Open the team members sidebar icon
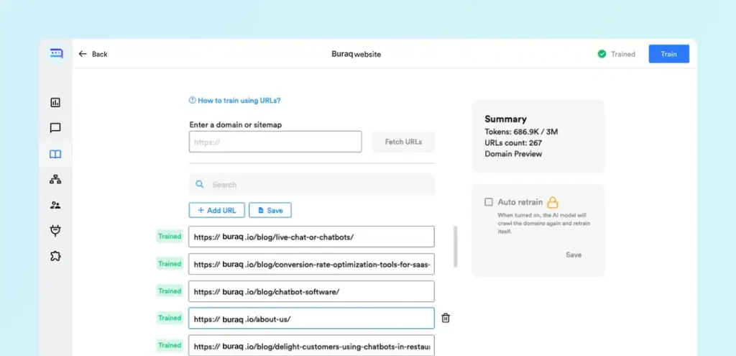 coord(55,205)
